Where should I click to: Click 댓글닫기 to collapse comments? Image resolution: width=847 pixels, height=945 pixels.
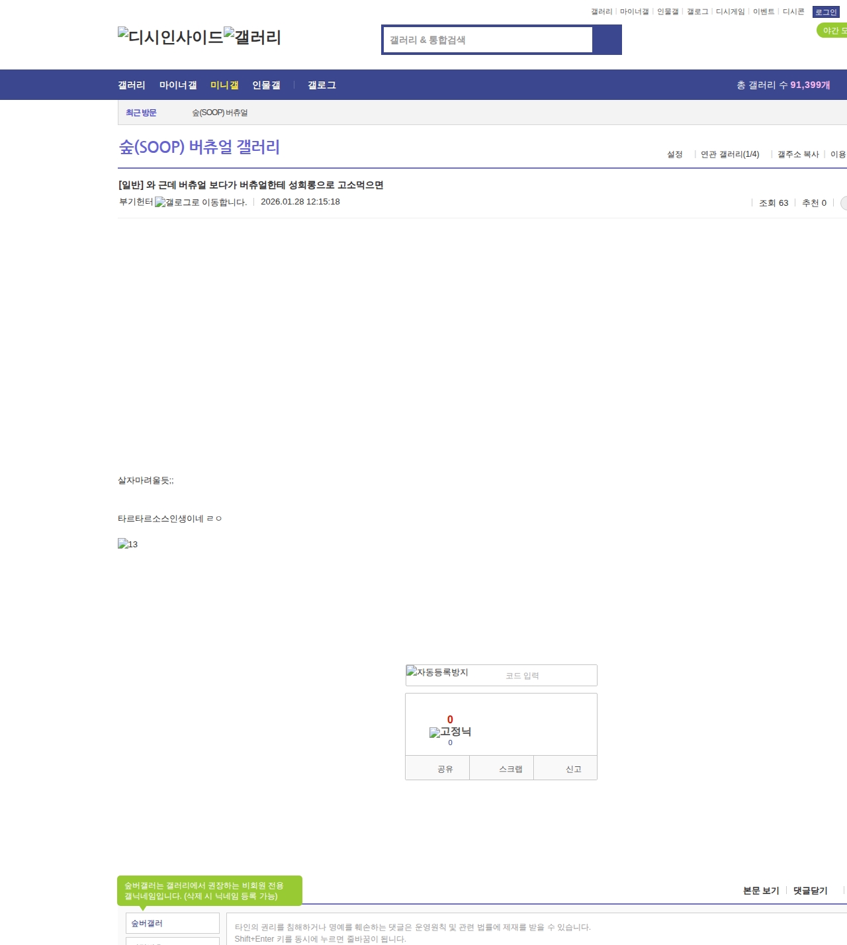[810, 891]
